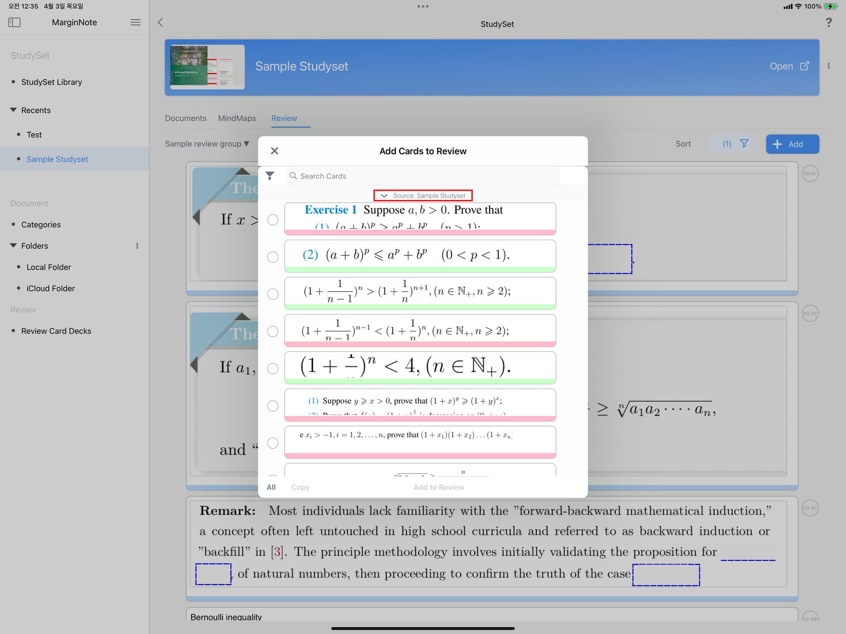This screenshot has width=846, height=634.
Task: Open the Exercise 1 card preview
Action: pyautogui.click(x=420, y=219)
